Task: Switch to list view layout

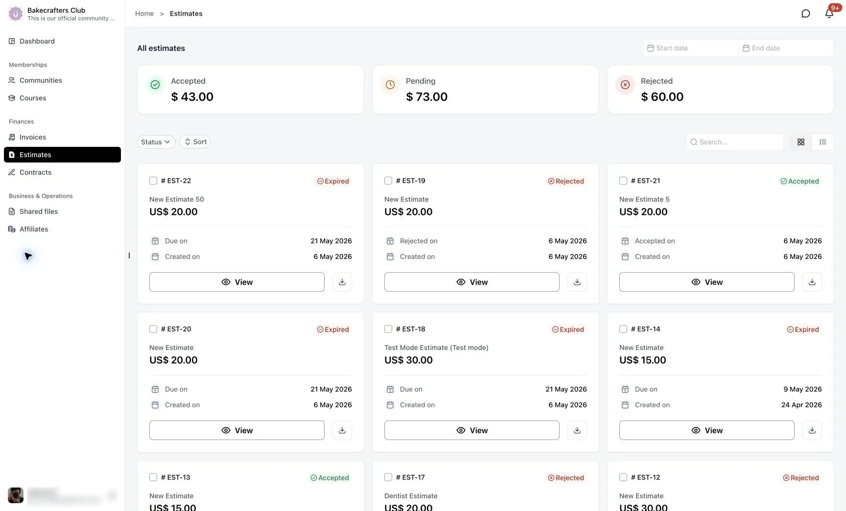Action: (823, 142)
